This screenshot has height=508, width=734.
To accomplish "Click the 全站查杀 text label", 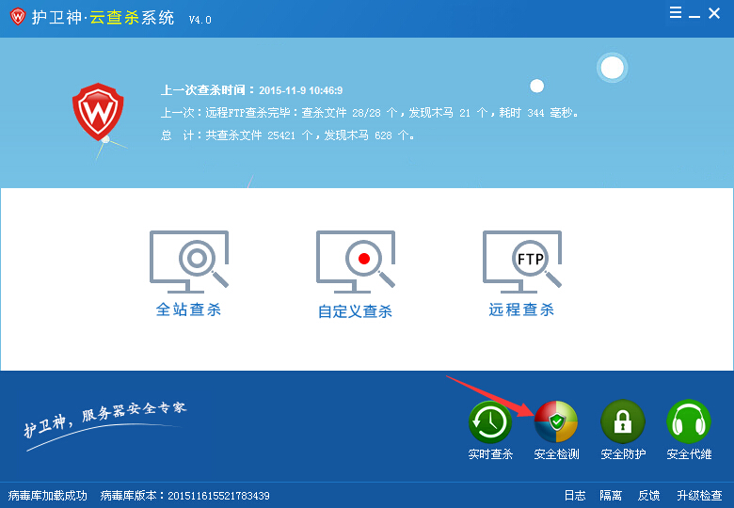I will (x=189, y=310).
